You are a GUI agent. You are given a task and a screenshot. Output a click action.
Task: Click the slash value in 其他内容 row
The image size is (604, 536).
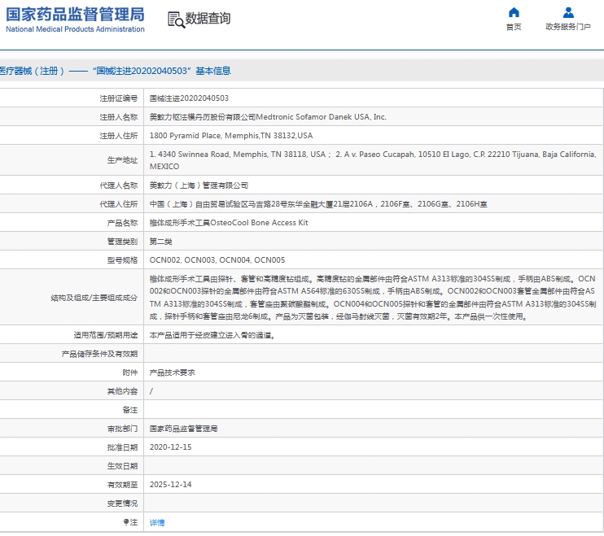[x=151, y=391]
